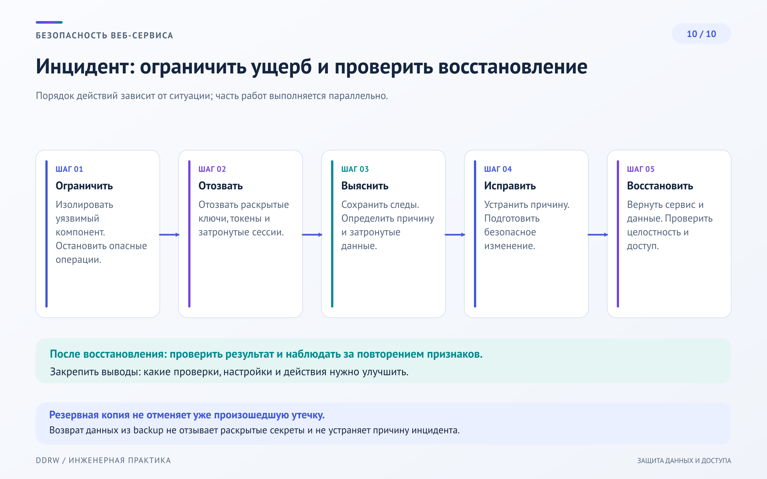The image size is (767, 479).
Task: Click the label 'ШАГ 02'
Action: click(x=212, y=169)
